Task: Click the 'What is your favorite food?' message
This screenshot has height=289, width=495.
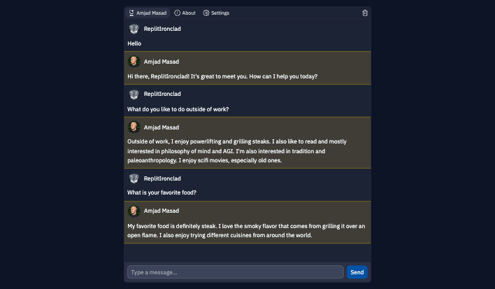Action: pos(162,192)
